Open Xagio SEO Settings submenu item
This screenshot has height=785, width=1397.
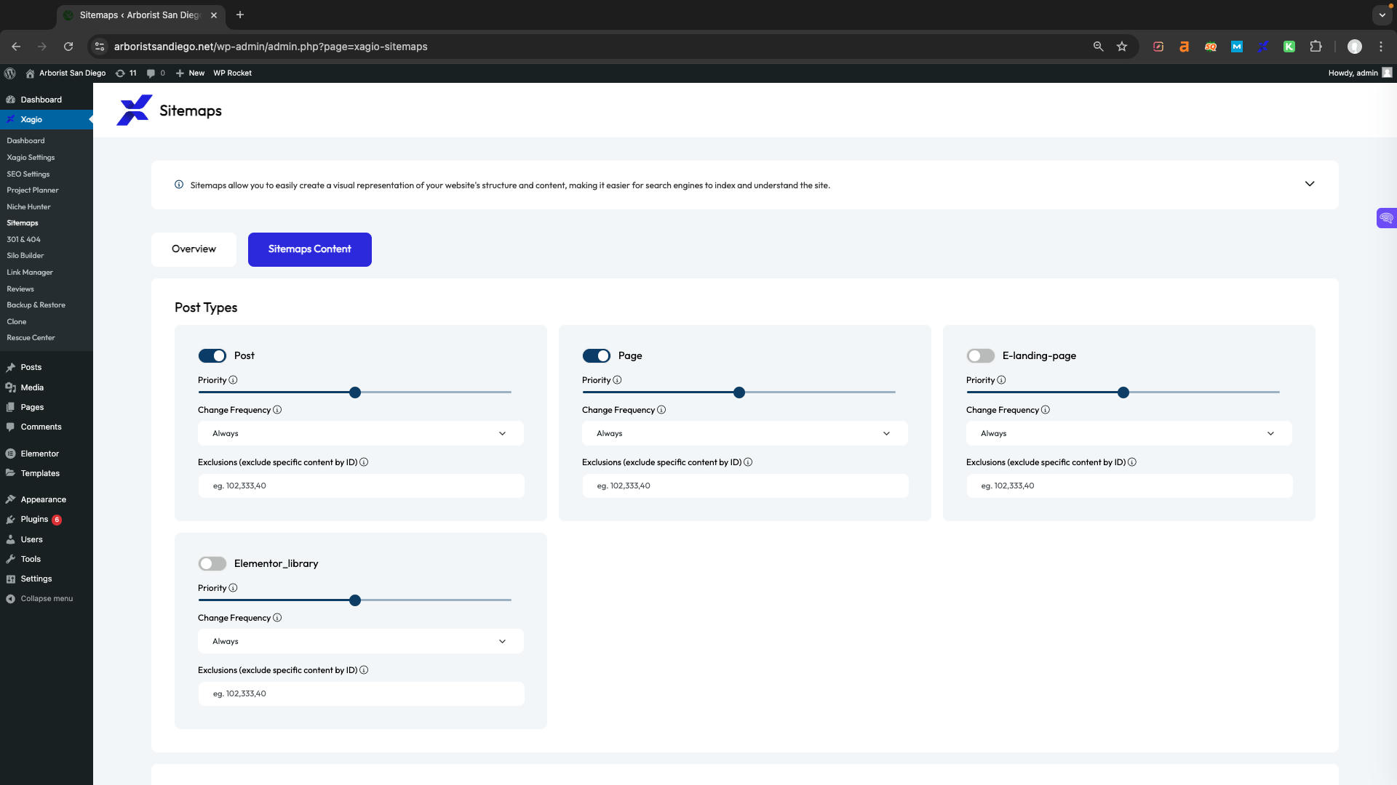coord(28,174)
